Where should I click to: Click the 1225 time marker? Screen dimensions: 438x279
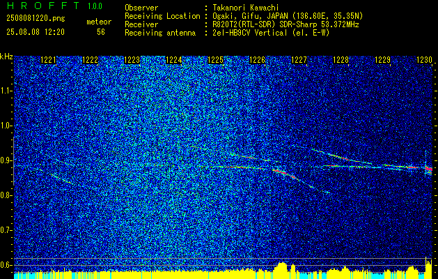(x=216, y=59)
